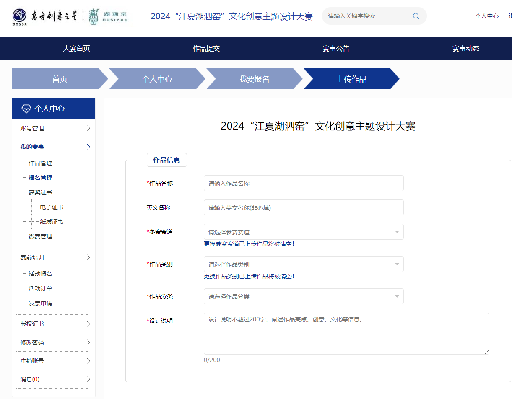Click the 东方创意之星 logo
The height and width of the screenshot is (399, 512).
[x=44, y=16]
